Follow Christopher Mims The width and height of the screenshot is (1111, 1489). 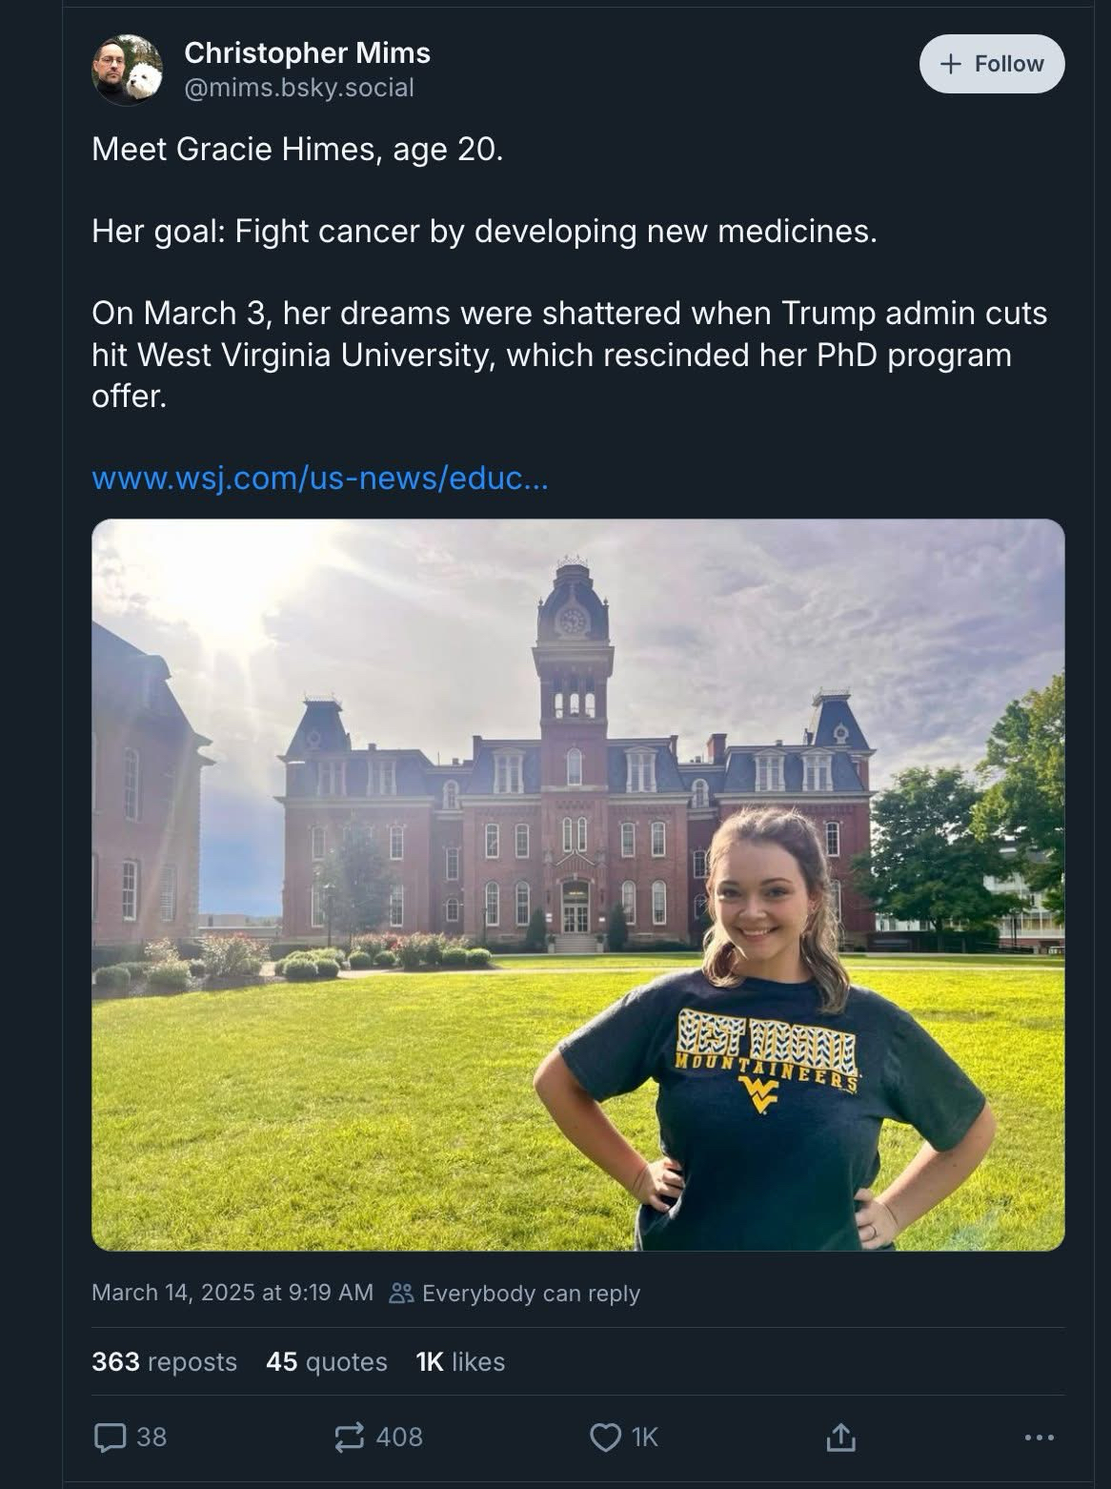tap(991, 64)
